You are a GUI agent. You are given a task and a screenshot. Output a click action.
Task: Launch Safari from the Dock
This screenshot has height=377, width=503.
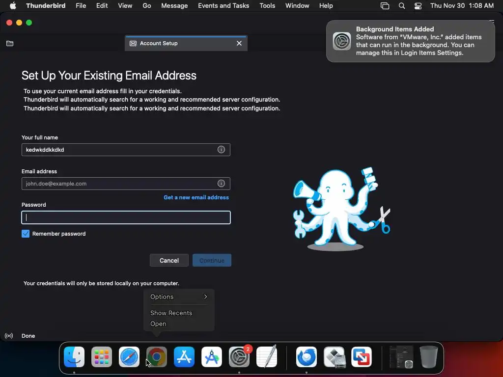pyautogui.click(x=129, y=357)
